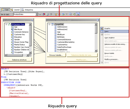Click the globe query parameters toolbar icon
The image size is (130, 109).
(x=70, y=14)
